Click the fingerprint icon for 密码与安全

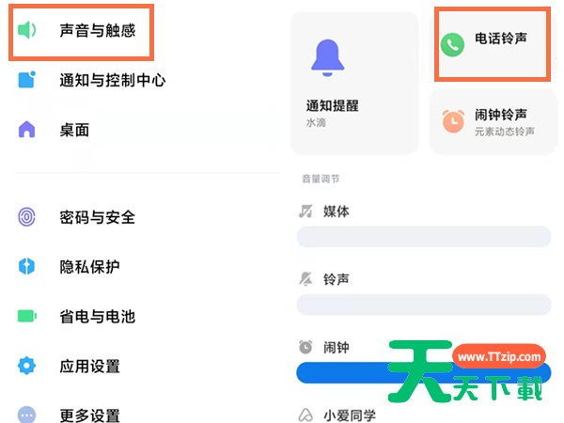pos(26,217)
